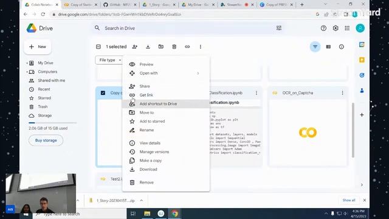Viewport: 389px width, 219px height.
Task: Expand download options for the zip file
Action: coord(142,200)
